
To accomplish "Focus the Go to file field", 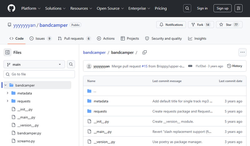I will tap(39, 74).
